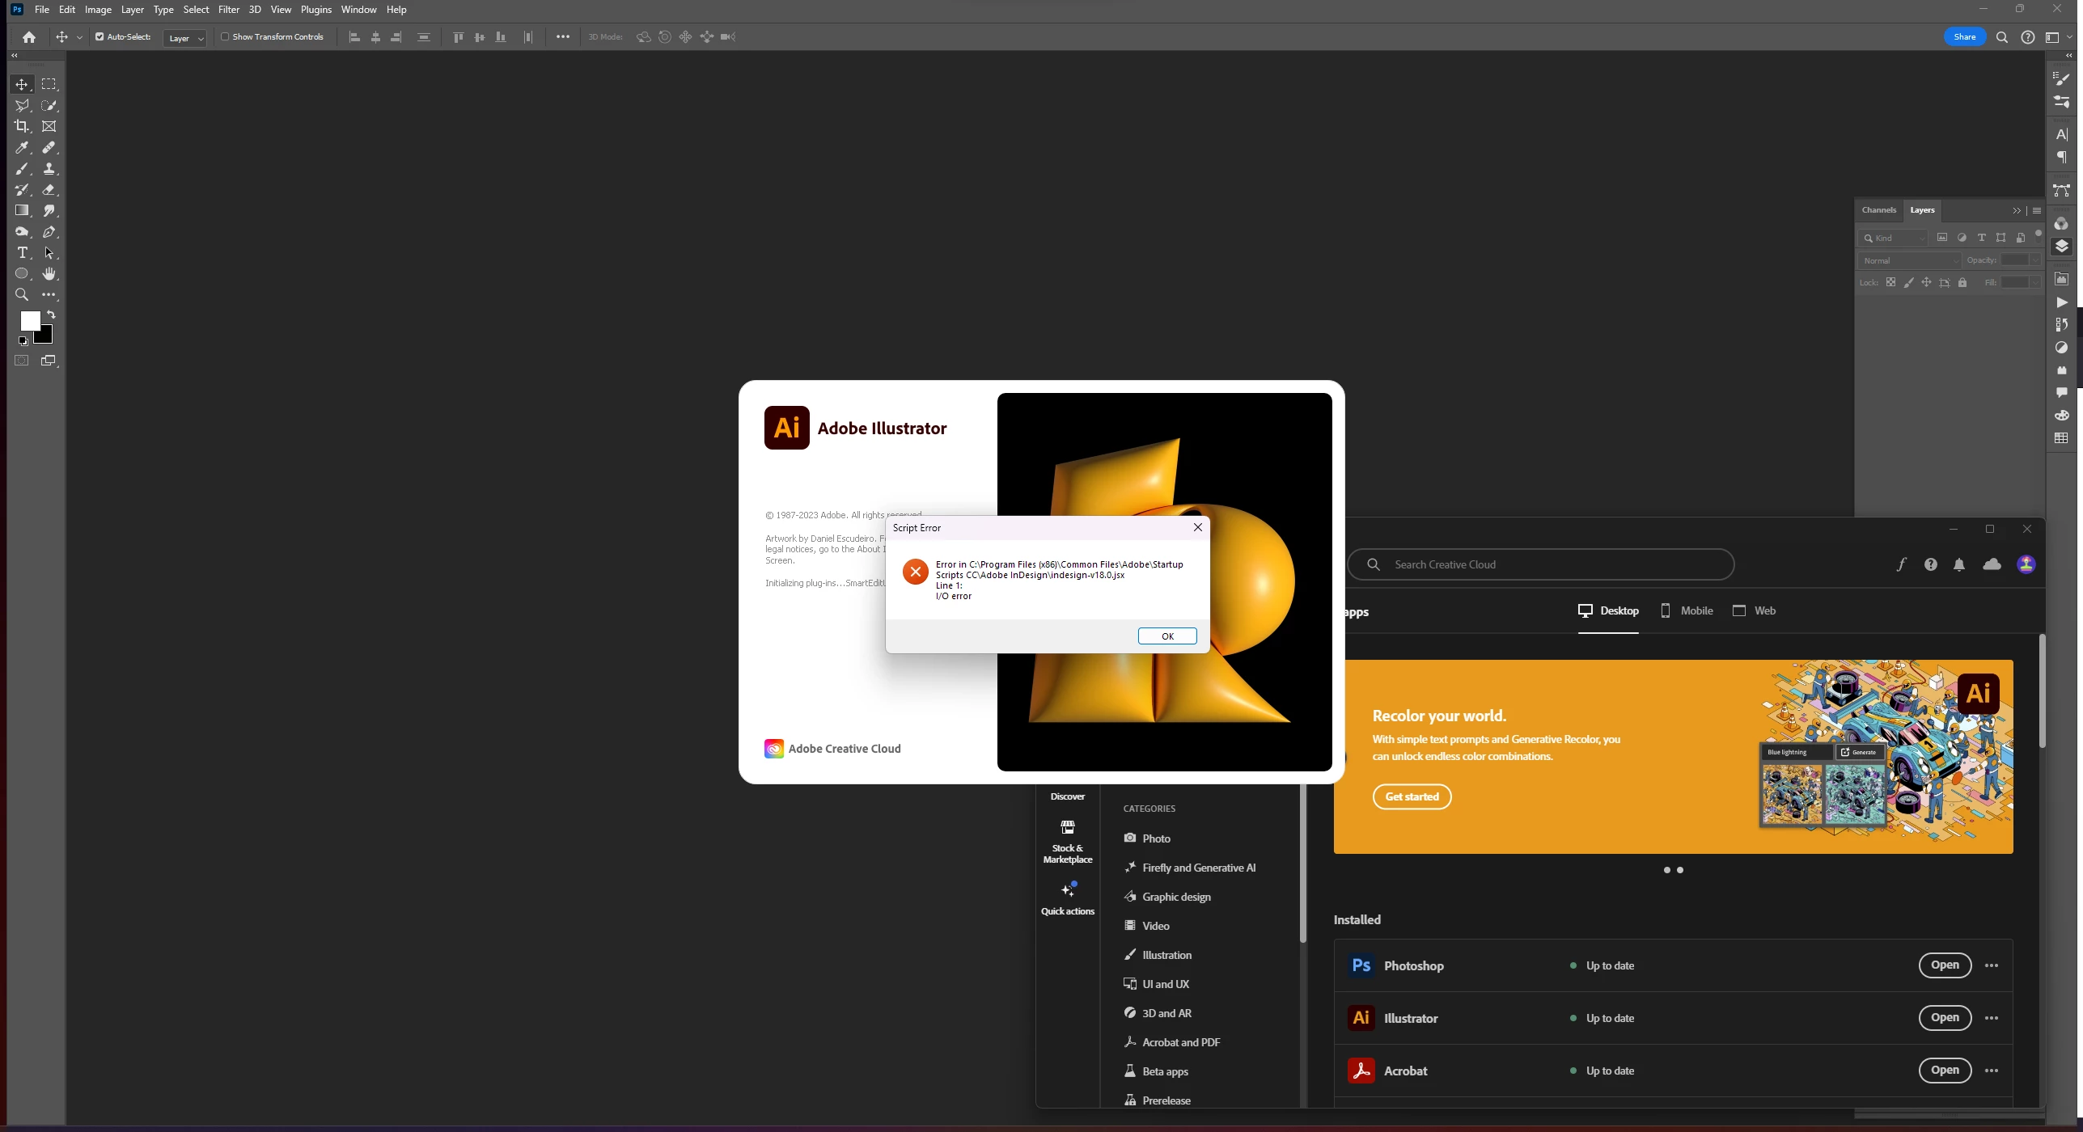Toggle the Auto-Select checkbox
The width and height of the screenshot is (2083, 1132).
(99, 36)
